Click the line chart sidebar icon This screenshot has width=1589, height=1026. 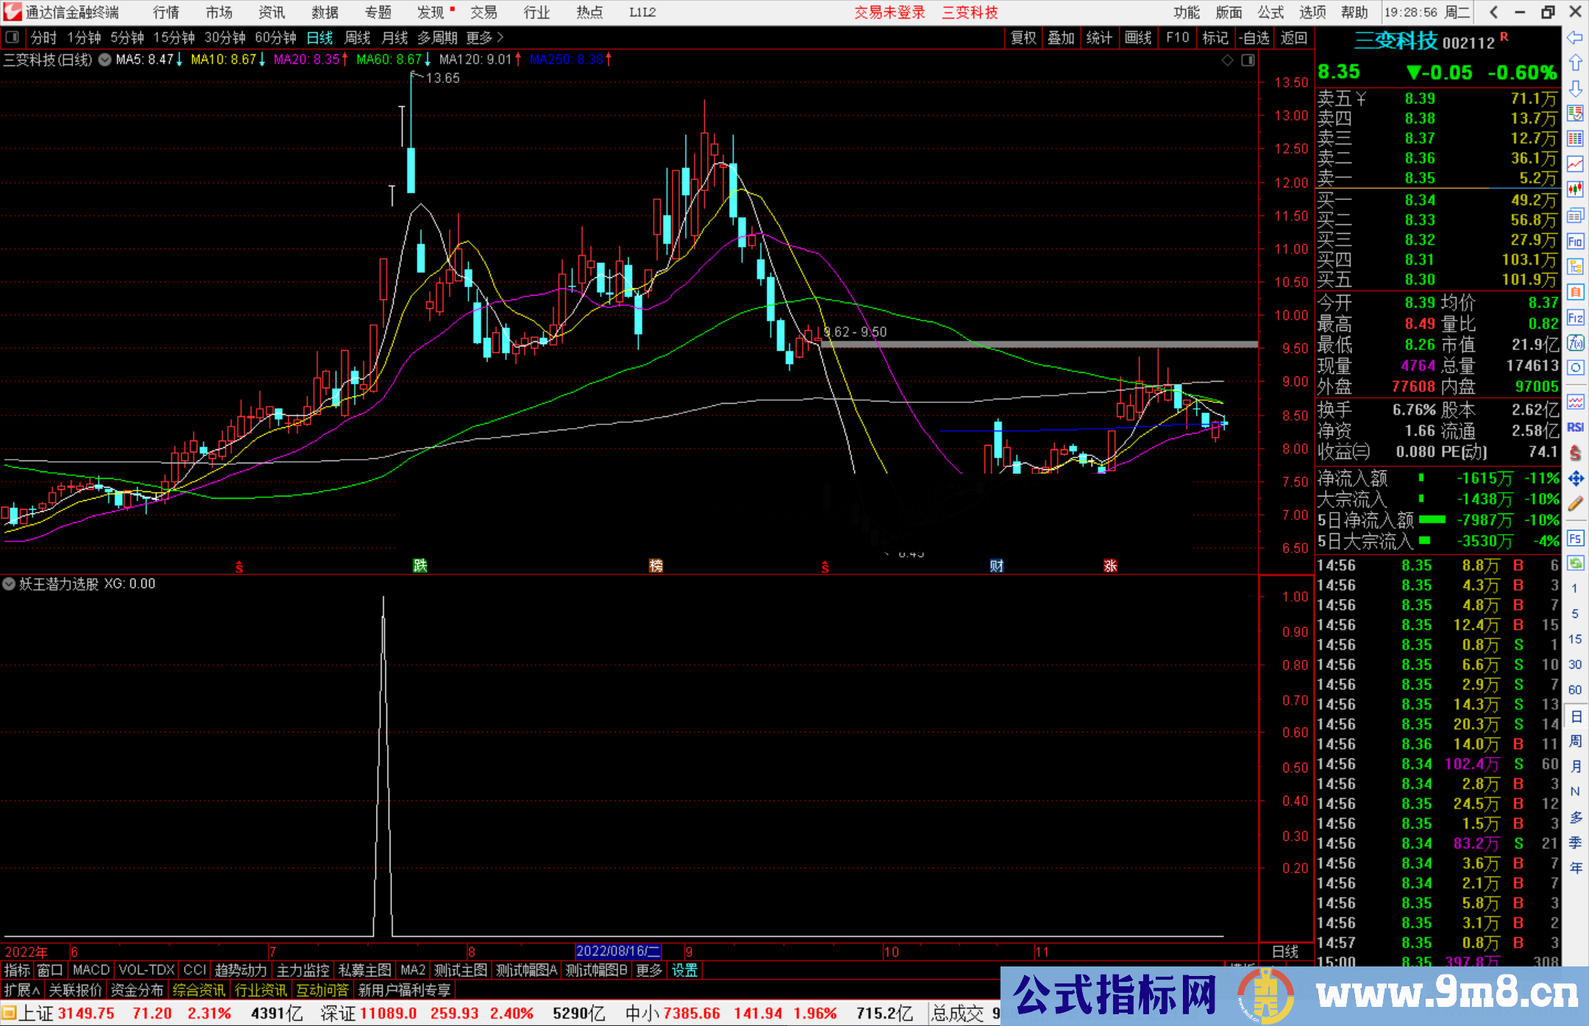[x=1575, y=164]
